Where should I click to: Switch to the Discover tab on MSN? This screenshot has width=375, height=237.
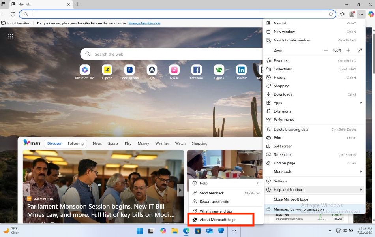(x=54, y=143)
